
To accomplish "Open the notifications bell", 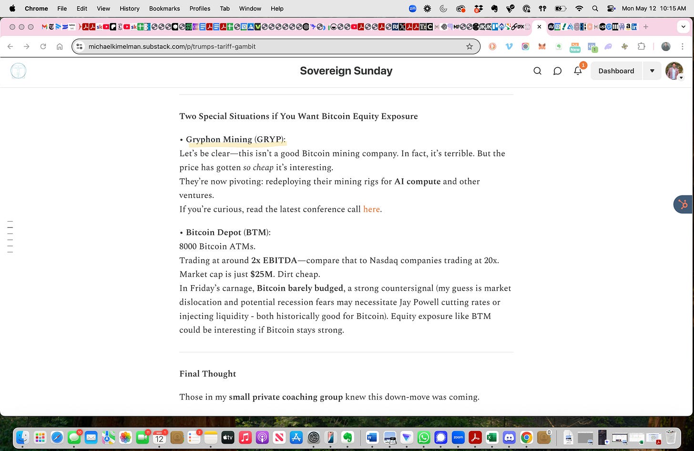I will click(578, 71).
